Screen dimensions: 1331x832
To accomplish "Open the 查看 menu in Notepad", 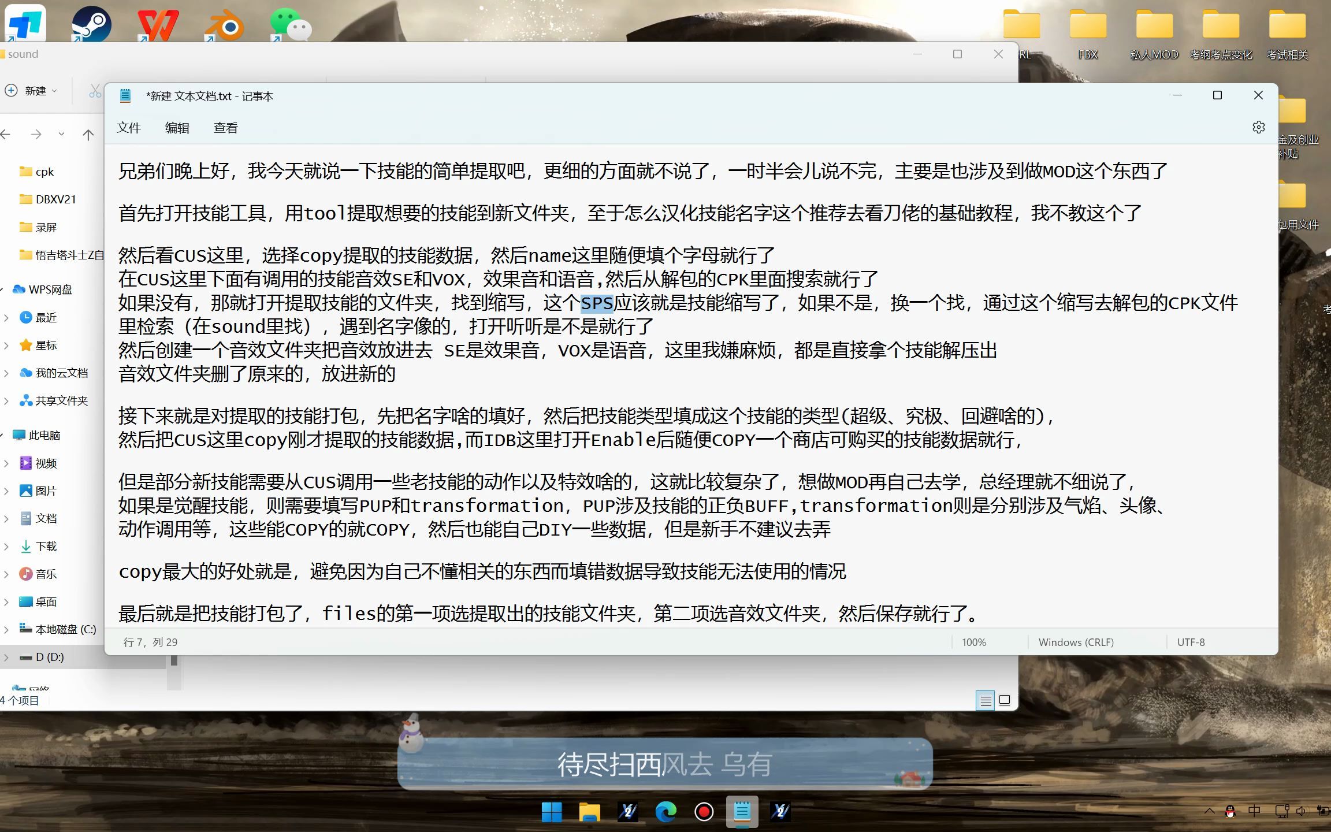I will [225, 128].
